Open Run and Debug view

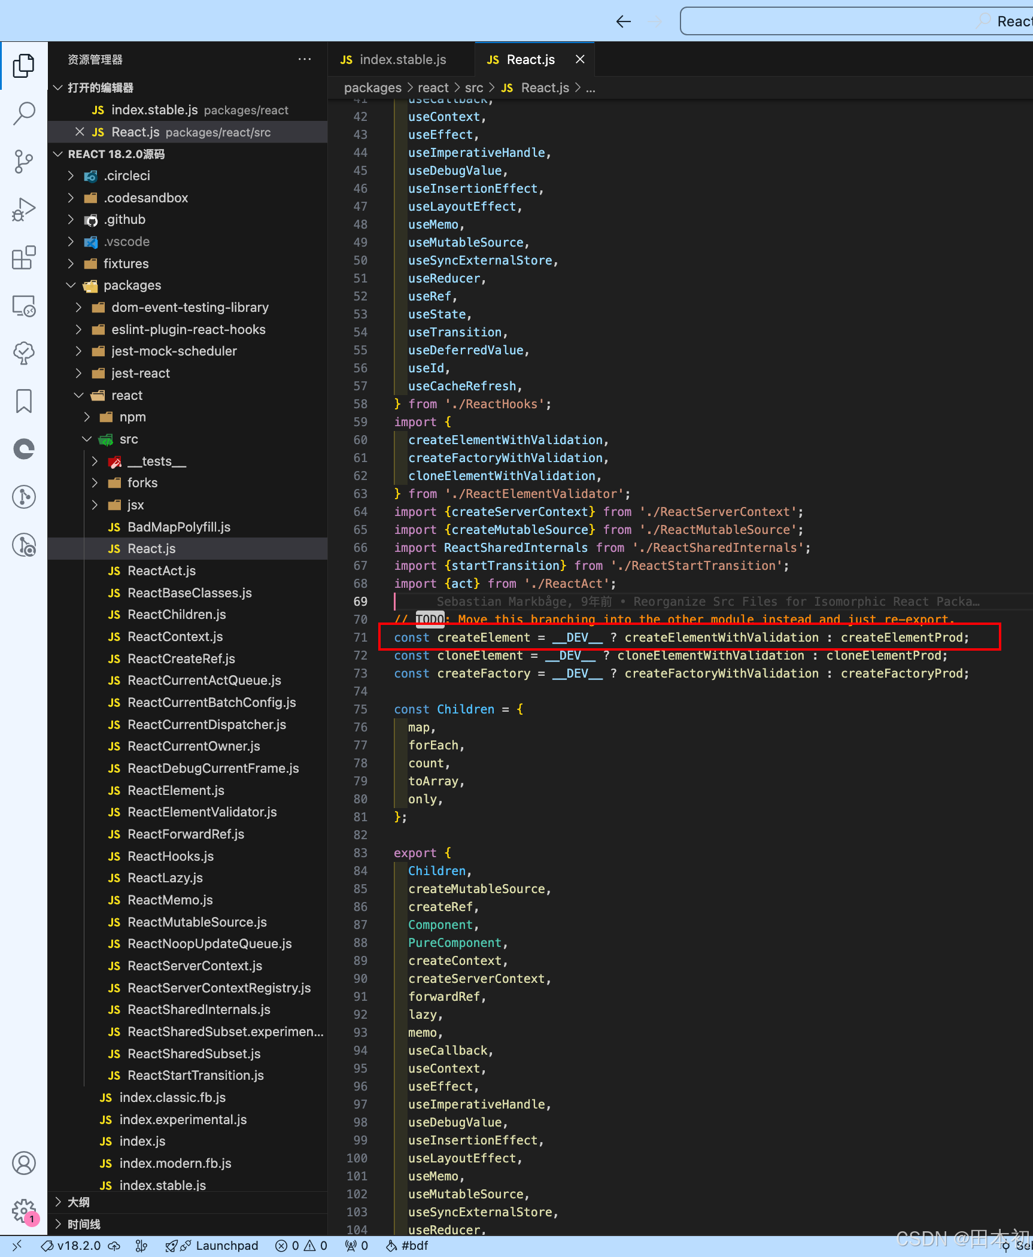(x=23, y=209)
